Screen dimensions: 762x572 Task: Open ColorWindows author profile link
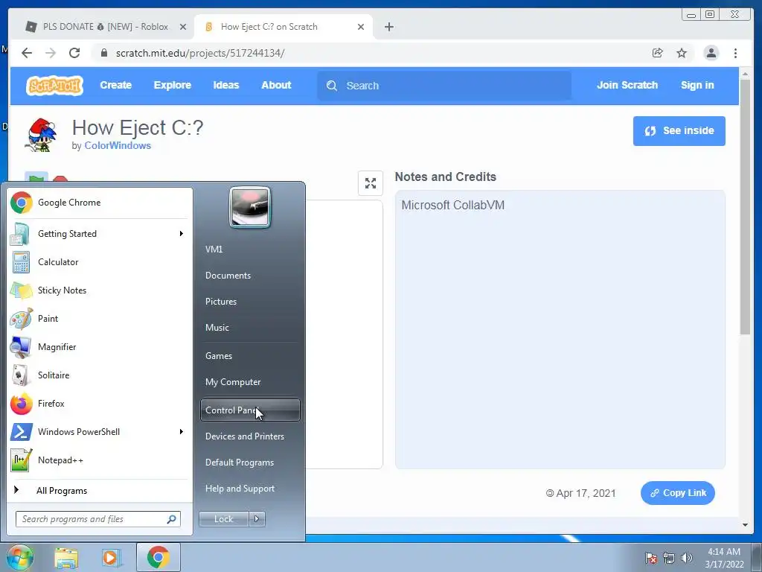click(118, 145)
